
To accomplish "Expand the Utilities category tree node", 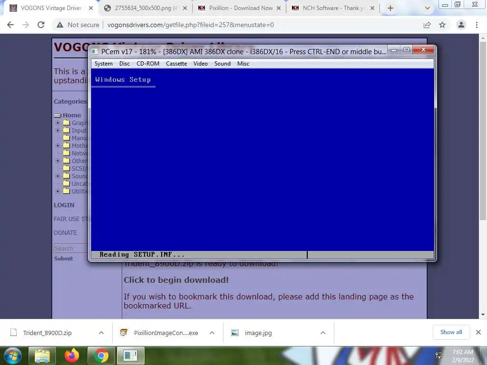I will pyautogui.click(x=58, y=191).
